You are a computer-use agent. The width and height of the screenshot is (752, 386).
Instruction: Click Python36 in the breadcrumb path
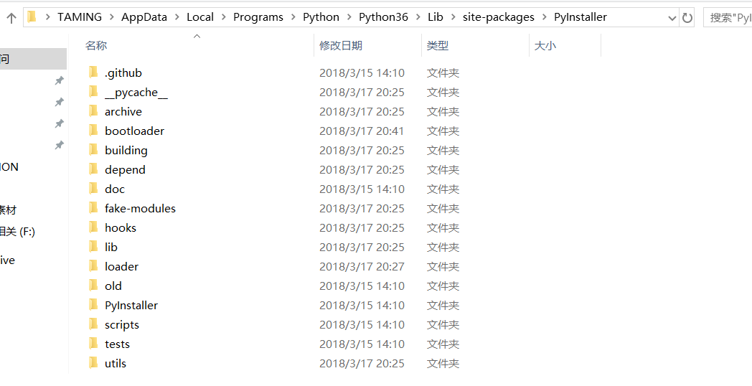point(384,17)
